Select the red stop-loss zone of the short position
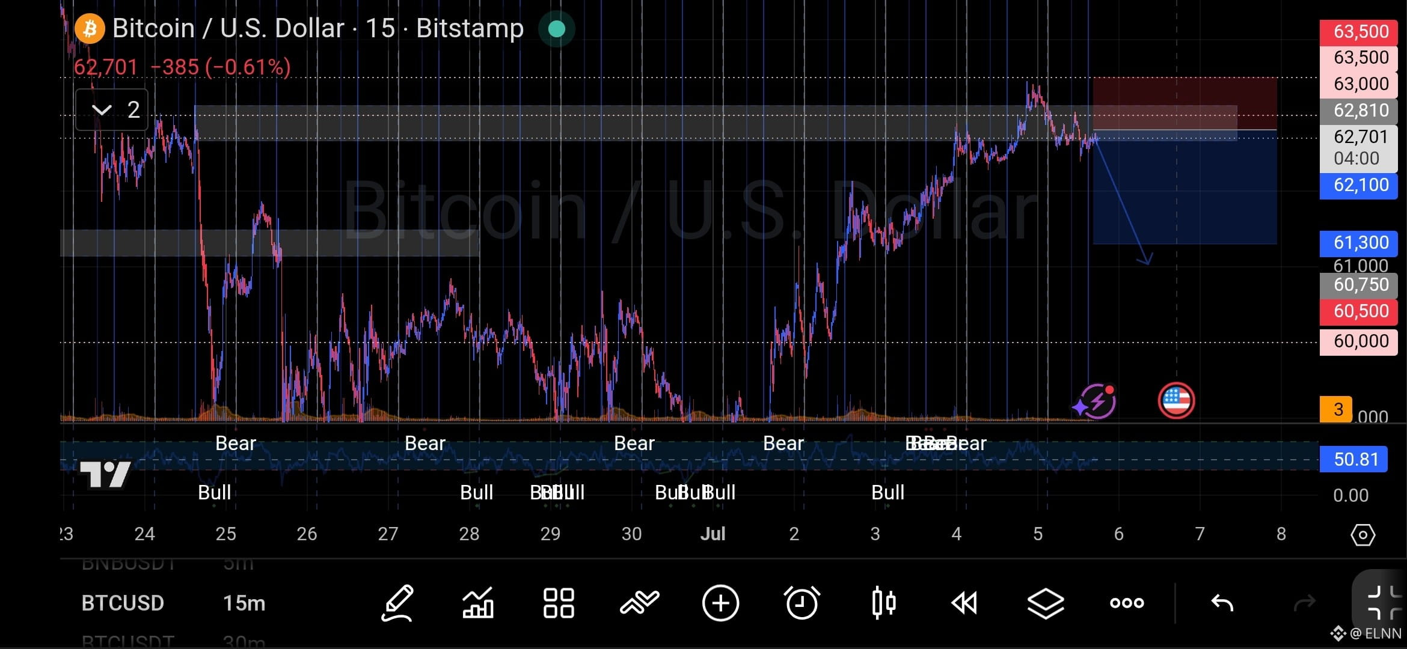Image resolution: width=1407 pixels, height=649 pixels. coord(1185,103)
